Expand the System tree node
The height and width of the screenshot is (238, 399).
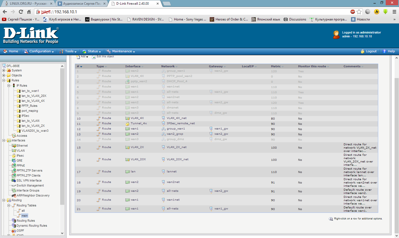[x=4, y=71]
